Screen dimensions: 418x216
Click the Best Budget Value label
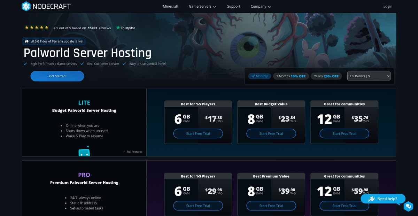pos(271,104)
